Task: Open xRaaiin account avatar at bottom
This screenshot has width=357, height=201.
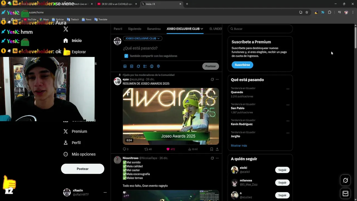Action: 67,192
